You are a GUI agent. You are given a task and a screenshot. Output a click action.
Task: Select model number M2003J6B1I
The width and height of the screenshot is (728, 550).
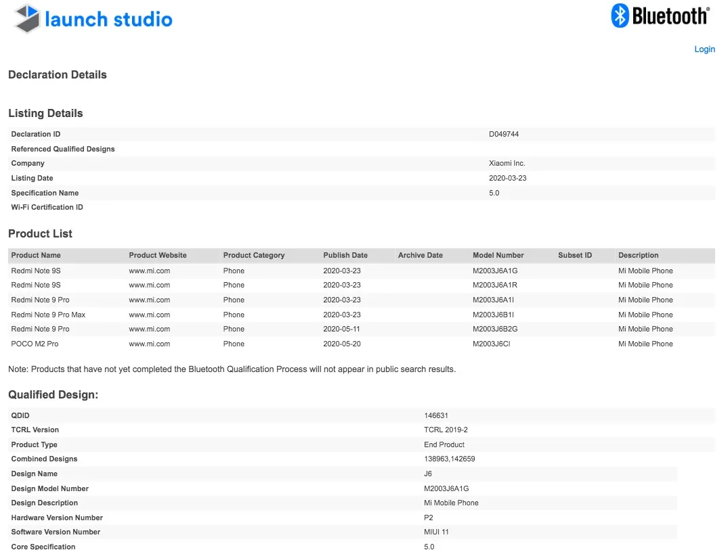(493, 315)
